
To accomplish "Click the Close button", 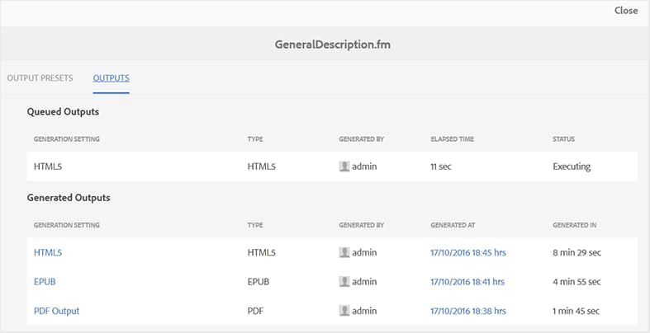I will (x=625, y=11).
